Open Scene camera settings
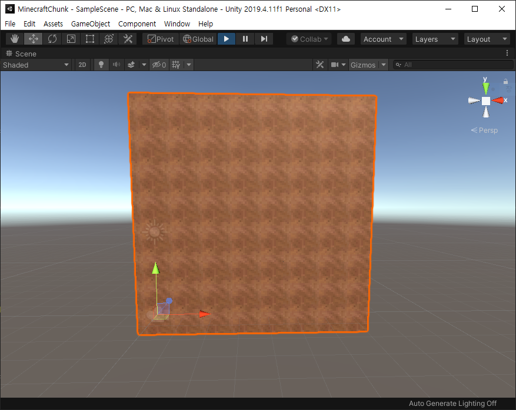Screen dimensions: 516x410 click(x=335, y=65)
